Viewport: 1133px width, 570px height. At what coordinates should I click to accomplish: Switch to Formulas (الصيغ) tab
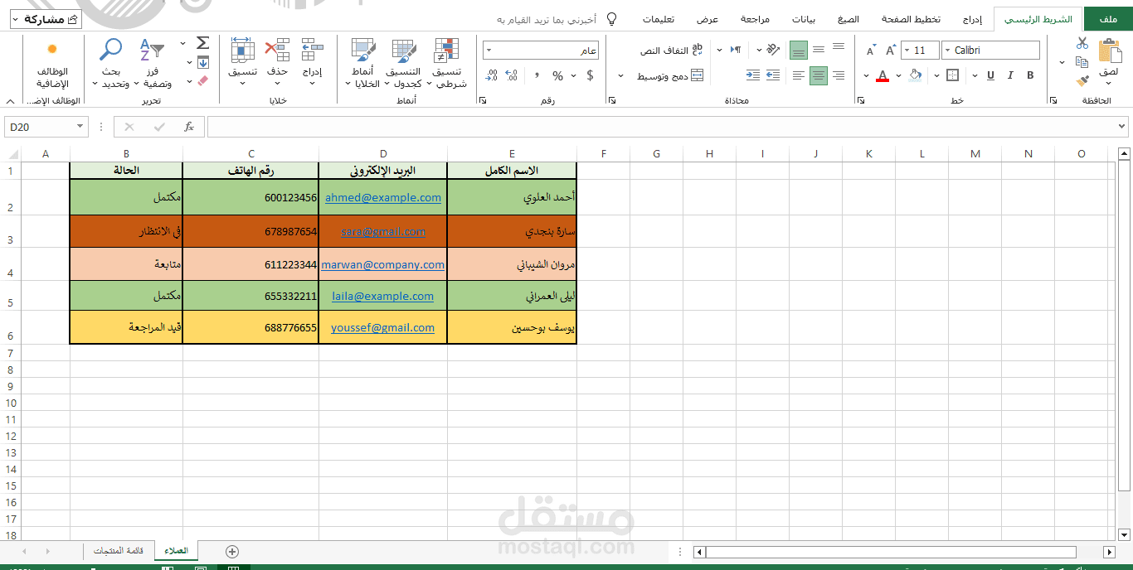849,19
